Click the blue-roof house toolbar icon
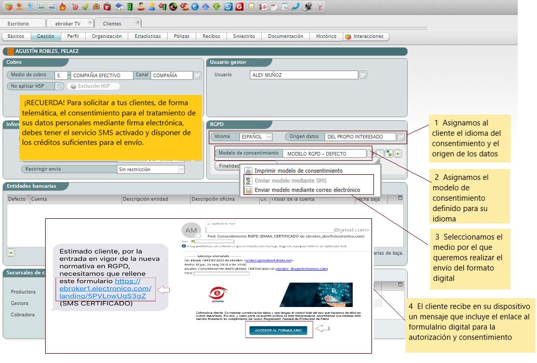Screen dimensions: 537x363 (x=119, y=7)
